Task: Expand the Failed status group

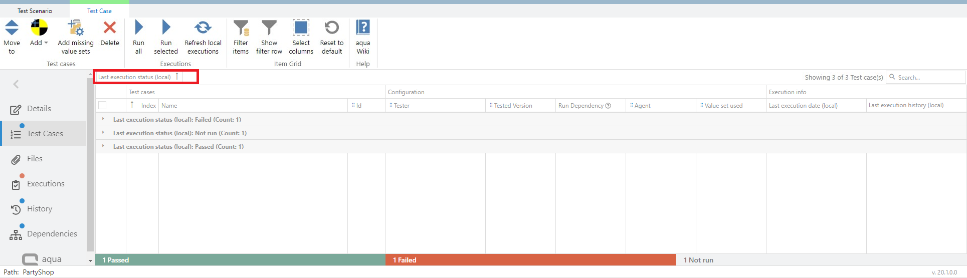Action: 103,119
